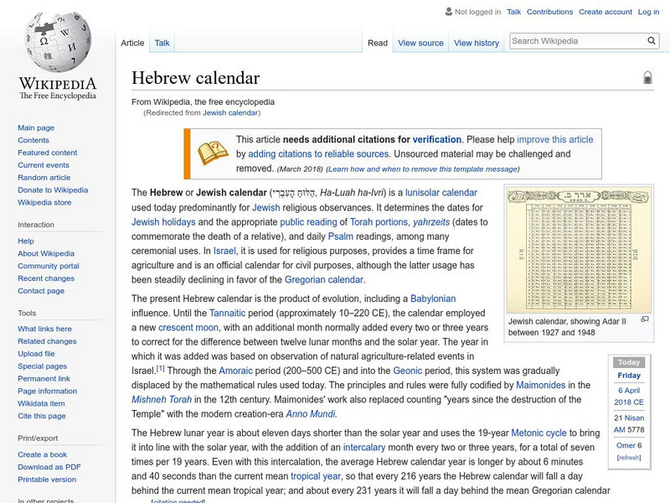Open About Wikipedia
The image size is (670, 503).
pos(46,253)
